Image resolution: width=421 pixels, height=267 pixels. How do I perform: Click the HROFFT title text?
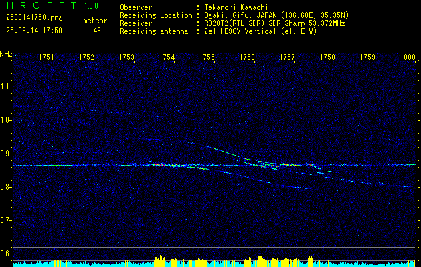[41, 5]
